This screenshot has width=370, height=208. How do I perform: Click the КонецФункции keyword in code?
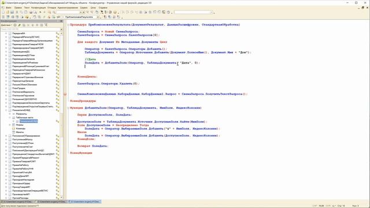click(81, 153)
